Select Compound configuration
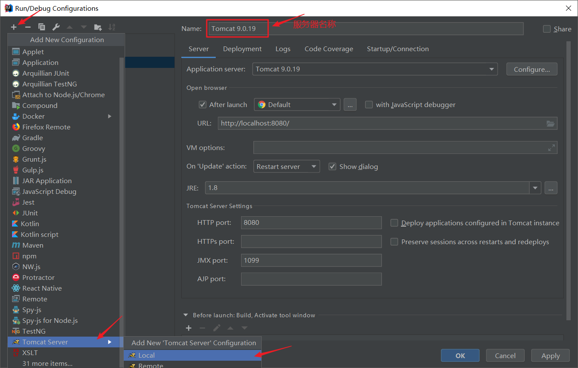Screen dimensions: 578x368 click(63, 105)
